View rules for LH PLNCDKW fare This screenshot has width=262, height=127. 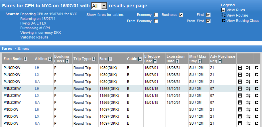240,68
